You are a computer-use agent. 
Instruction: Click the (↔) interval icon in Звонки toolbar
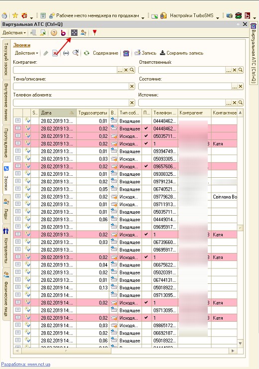tap(66, 53)
